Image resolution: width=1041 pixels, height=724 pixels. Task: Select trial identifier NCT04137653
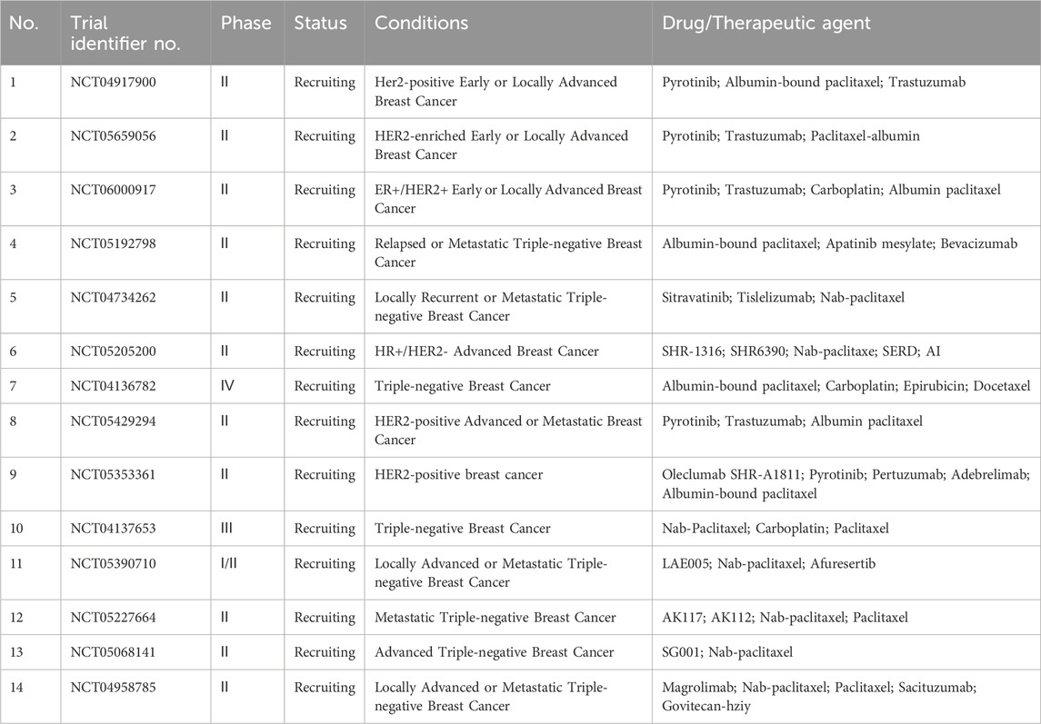coord(114,529)
